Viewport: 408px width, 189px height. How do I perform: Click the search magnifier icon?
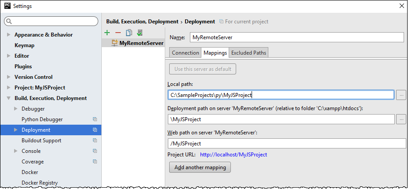click(9, 21)
